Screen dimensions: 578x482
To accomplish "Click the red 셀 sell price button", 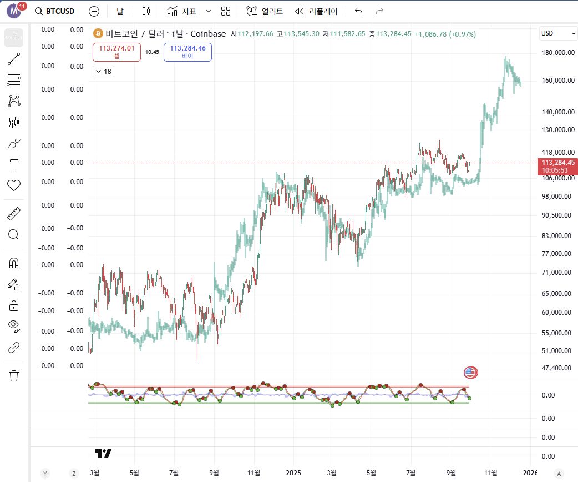I will tap(116, 52).
